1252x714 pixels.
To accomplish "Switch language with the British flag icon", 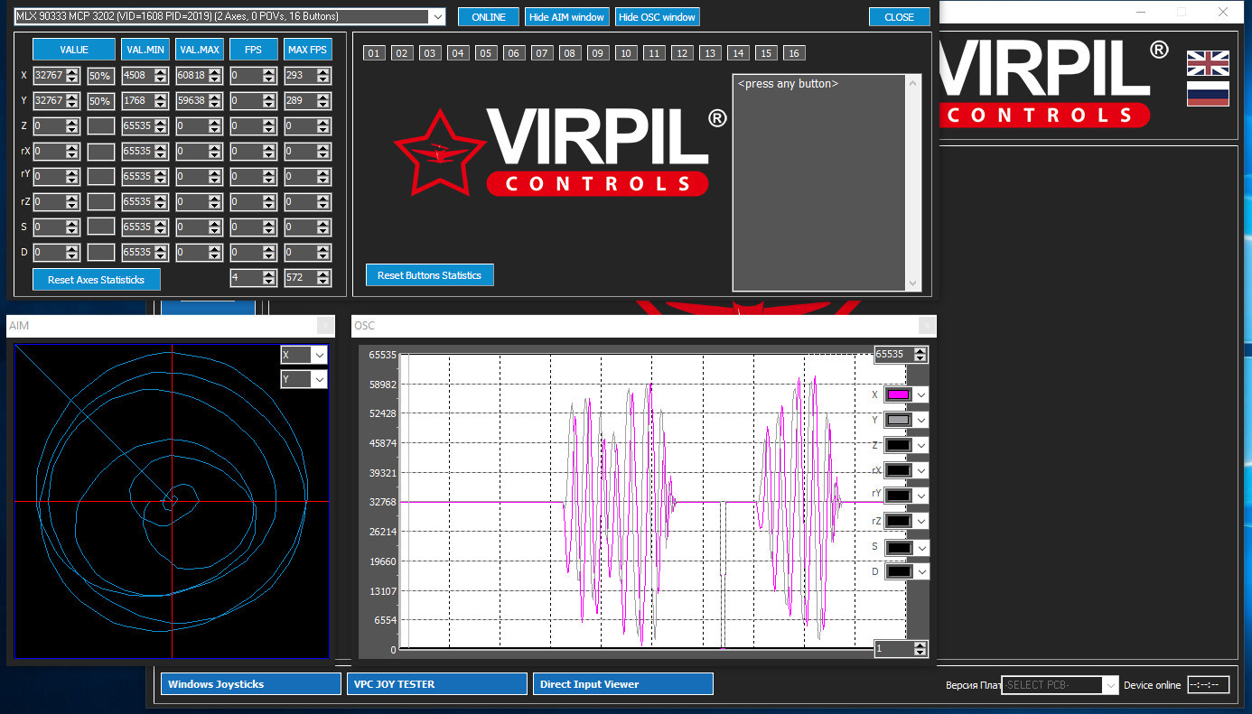I will tap(1208, 63).
